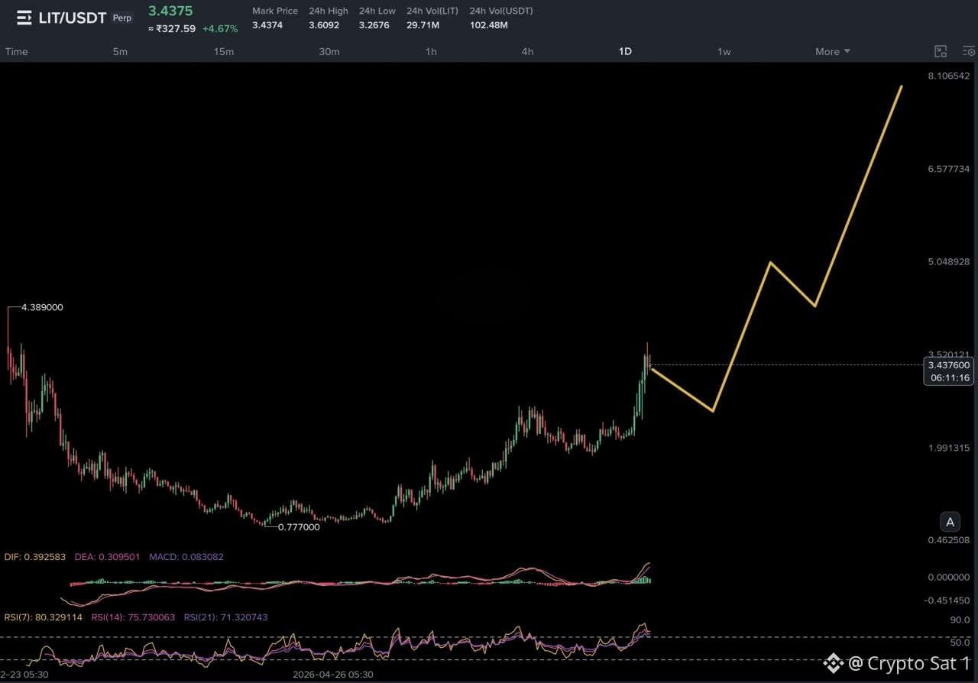The image size is (978, 683).
Task: Click the 50.0 RSI axis label
Action: pyautogui.click(x=960, y=642)
